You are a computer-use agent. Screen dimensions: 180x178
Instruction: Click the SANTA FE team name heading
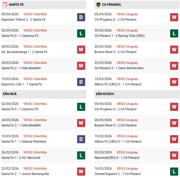[17, 5]
